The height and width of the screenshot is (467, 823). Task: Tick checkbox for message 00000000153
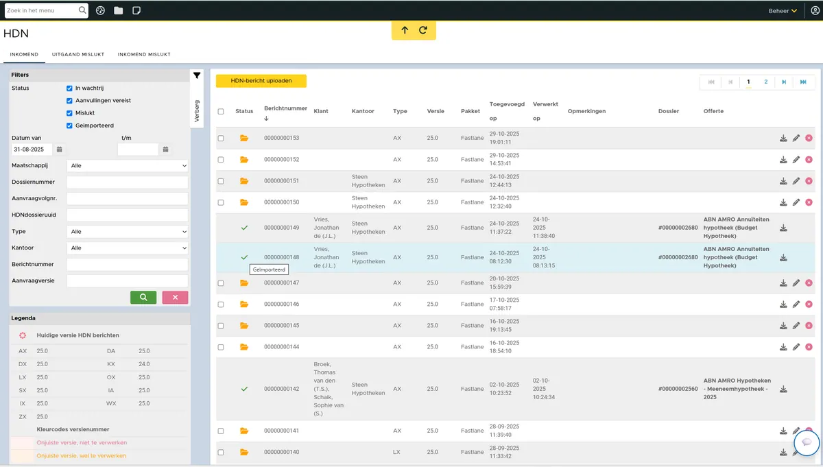point(221,139)
